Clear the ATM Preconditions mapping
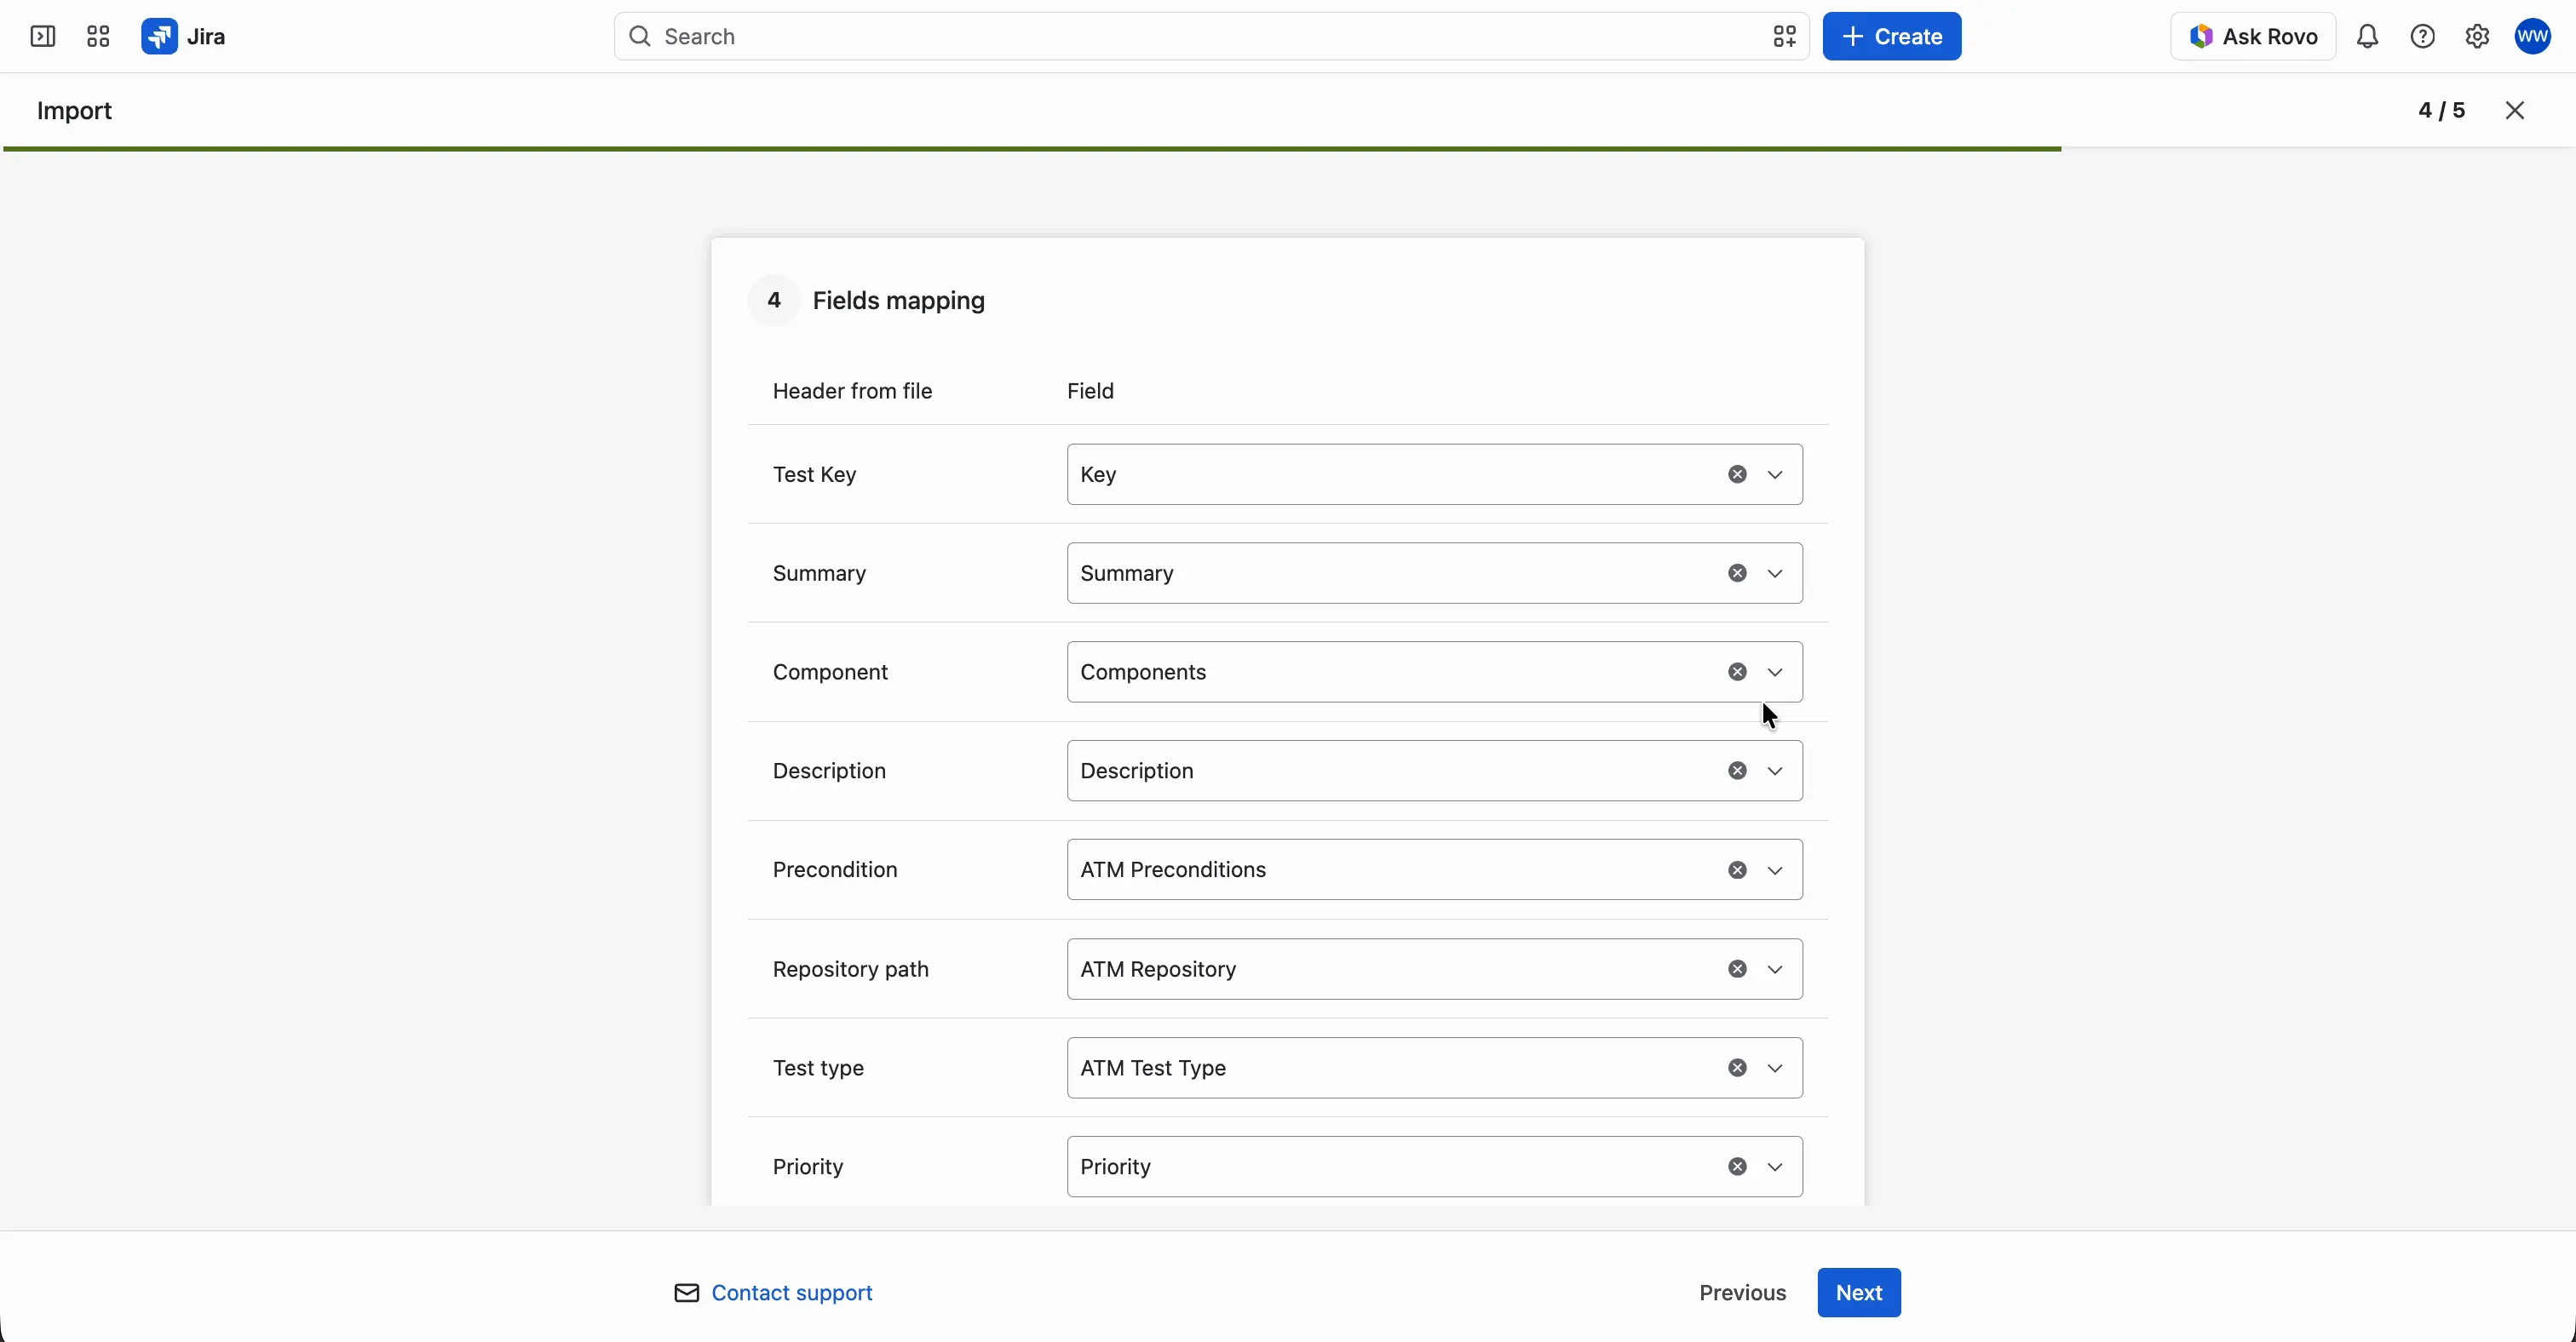This screenshot has height=1342, width=2576. (x=1738, y=870)
